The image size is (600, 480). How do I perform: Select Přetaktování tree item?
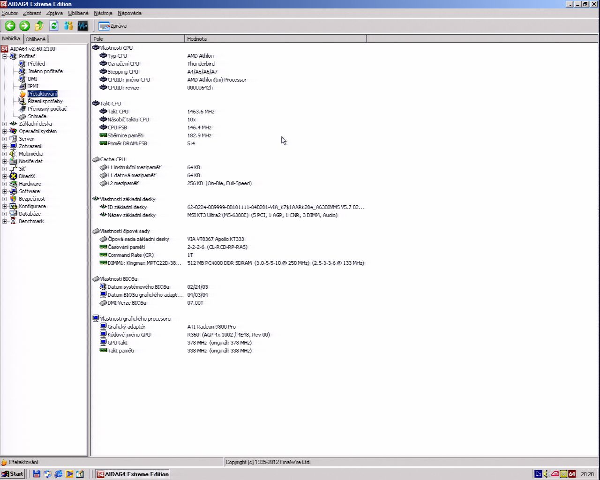[42, 94]
